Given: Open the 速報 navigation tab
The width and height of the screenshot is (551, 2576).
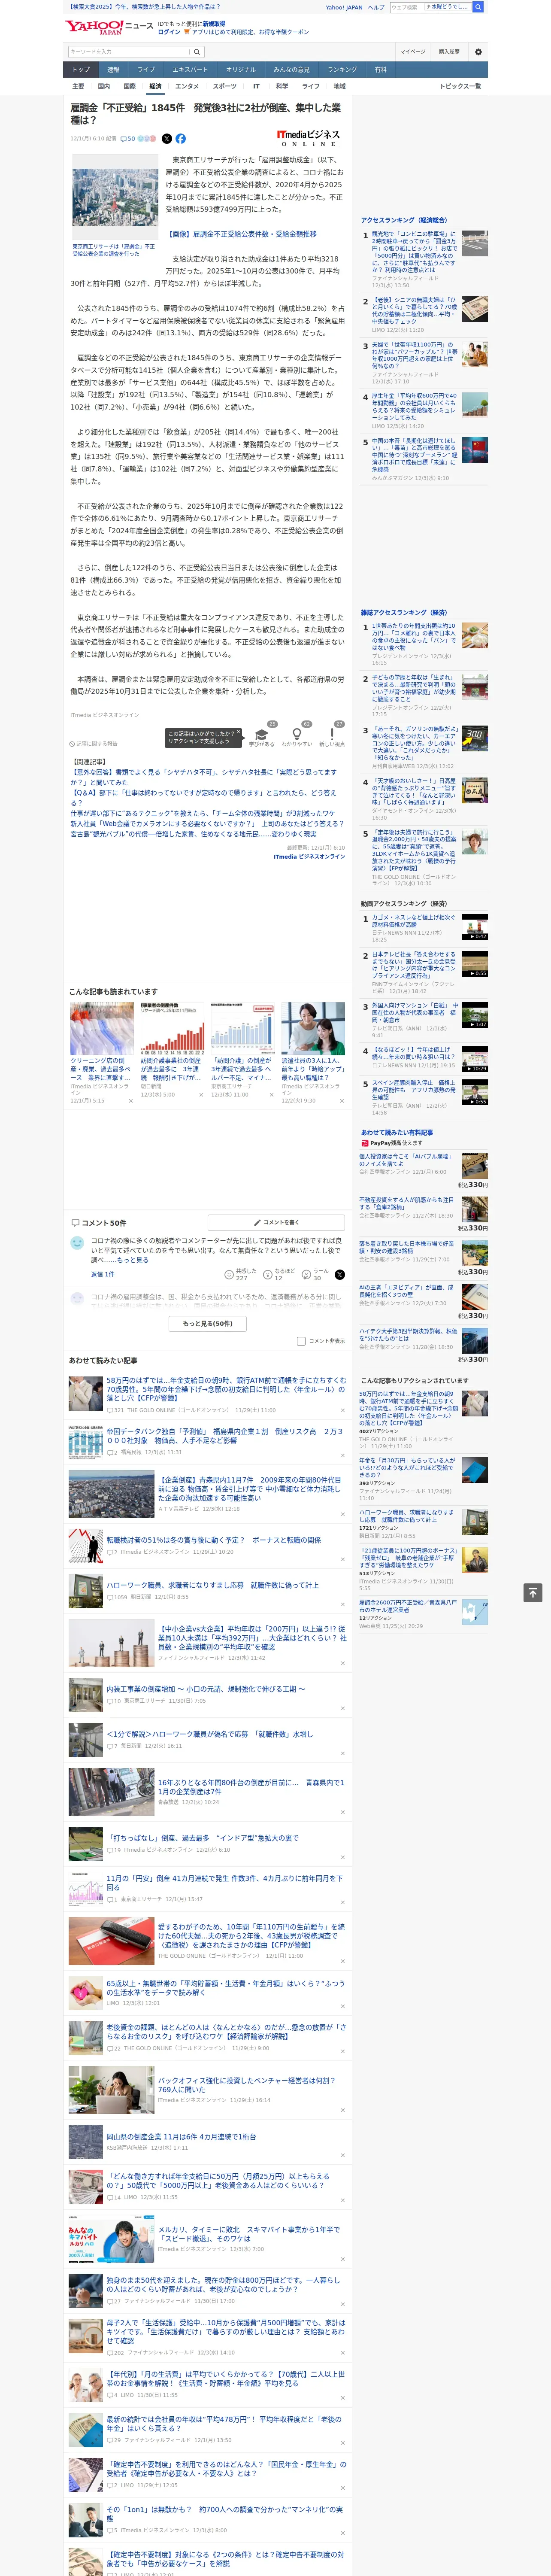Looking at the screenshot, I should [113, 70].
